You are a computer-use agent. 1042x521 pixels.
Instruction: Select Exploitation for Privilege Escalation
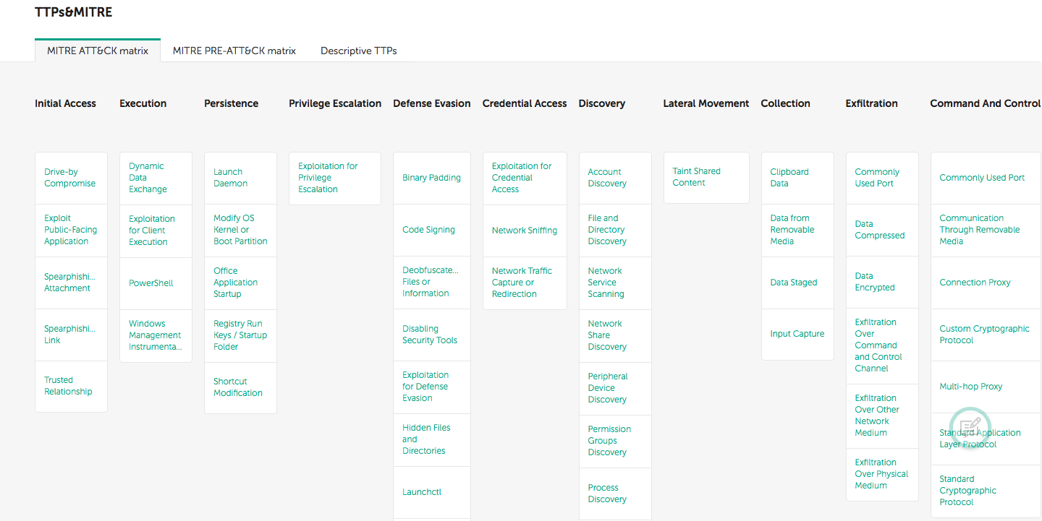tap(328, 178)
